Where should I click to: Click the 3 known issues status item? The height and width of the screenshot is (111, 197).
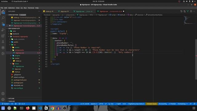click(152, 104)
